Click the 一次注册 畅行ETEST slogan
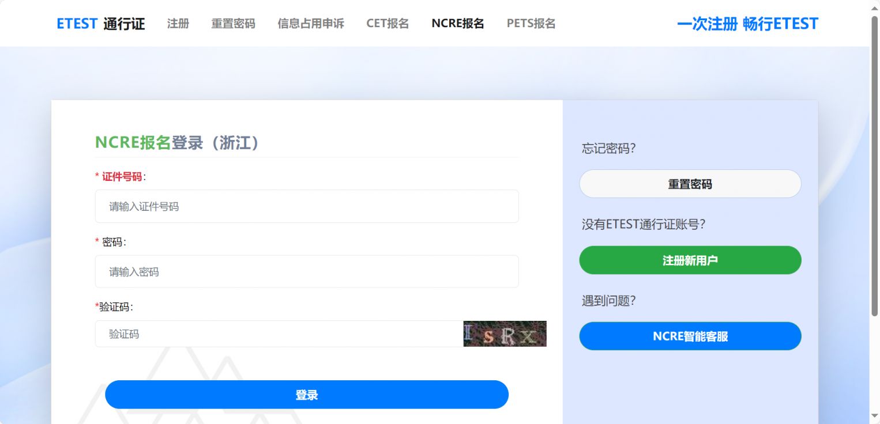The height and width of the screenshot is (424, 880). point(747,24)
